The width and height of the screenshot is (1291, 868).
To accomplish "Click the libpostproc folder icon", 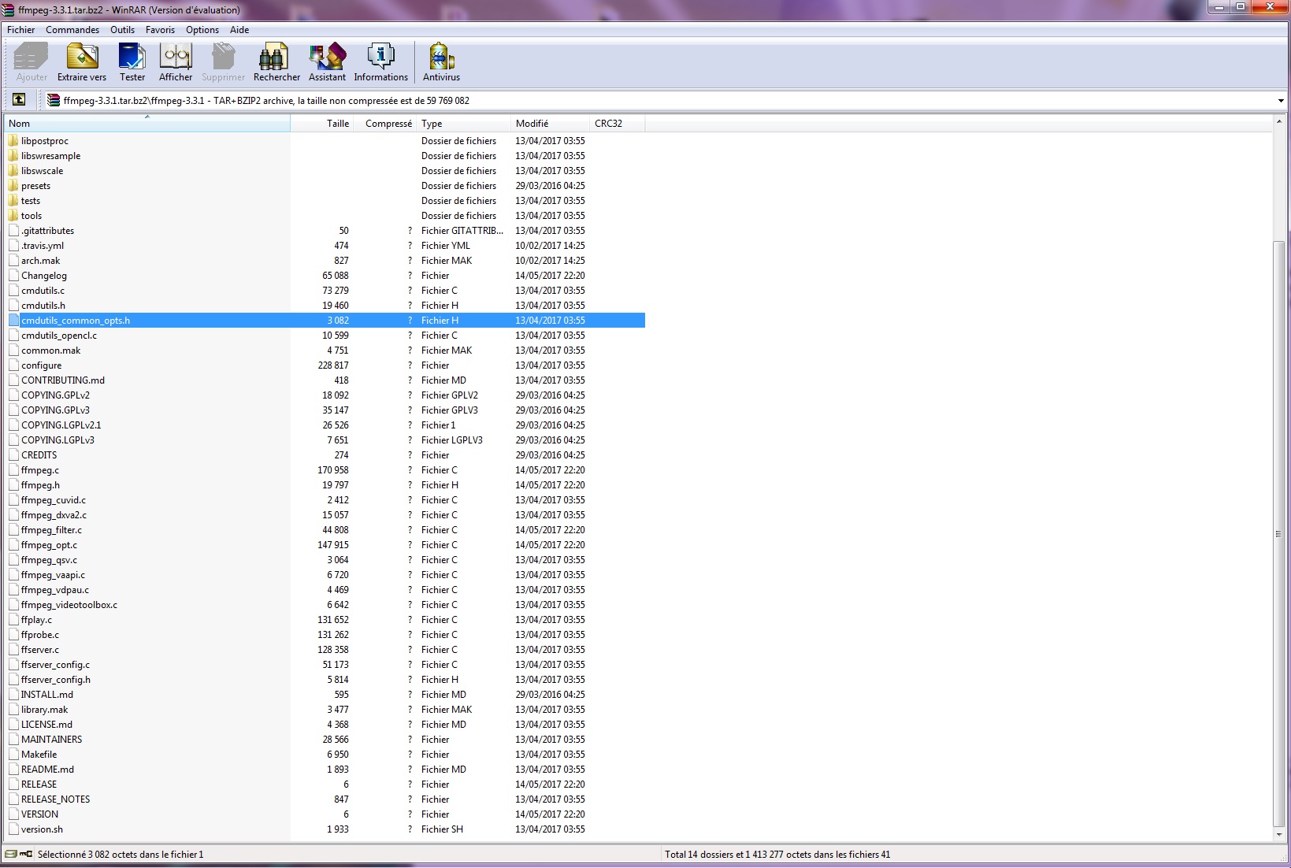I will coord(13,141).
